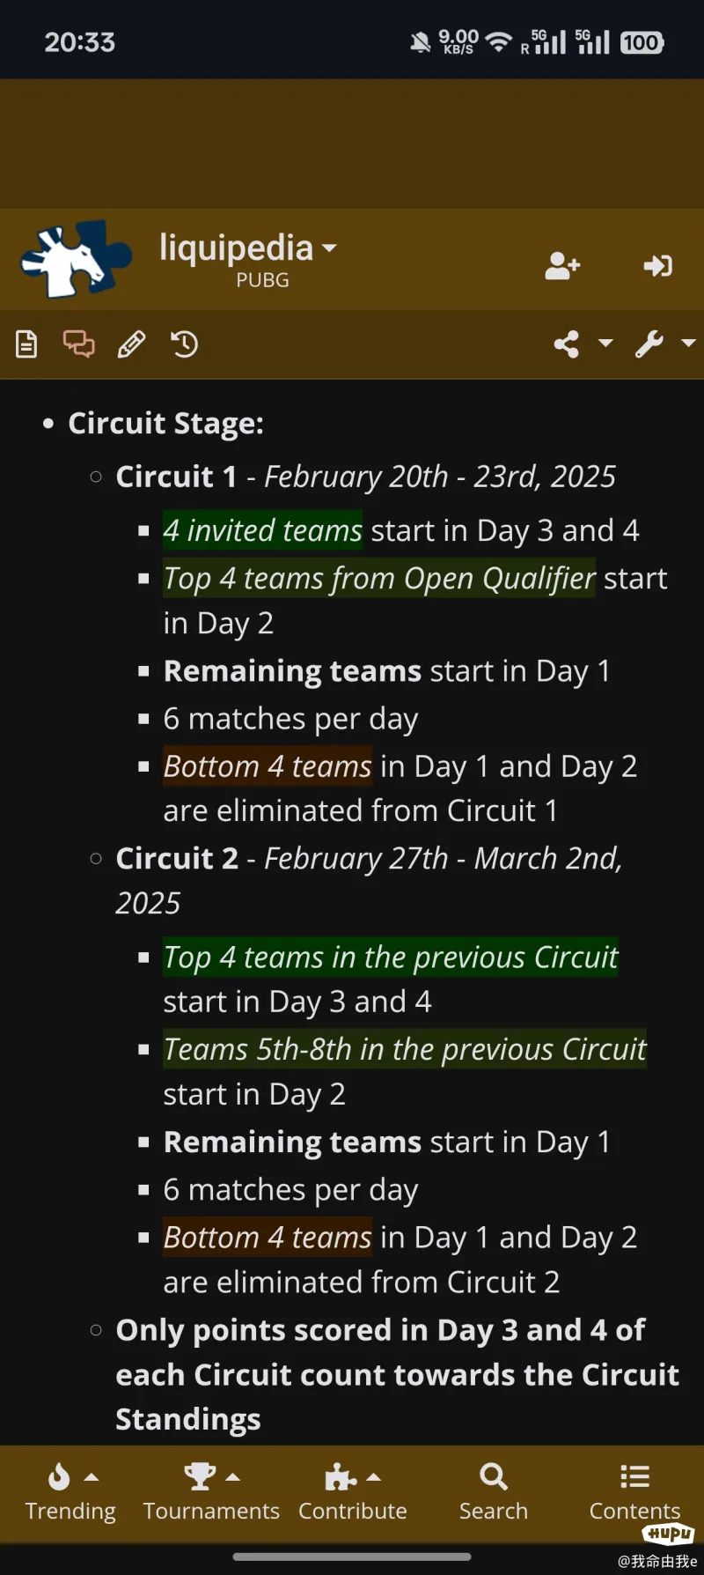Tap the wrench tools icon
Viewport: 704px width, 1575px height.
point(649,344)
